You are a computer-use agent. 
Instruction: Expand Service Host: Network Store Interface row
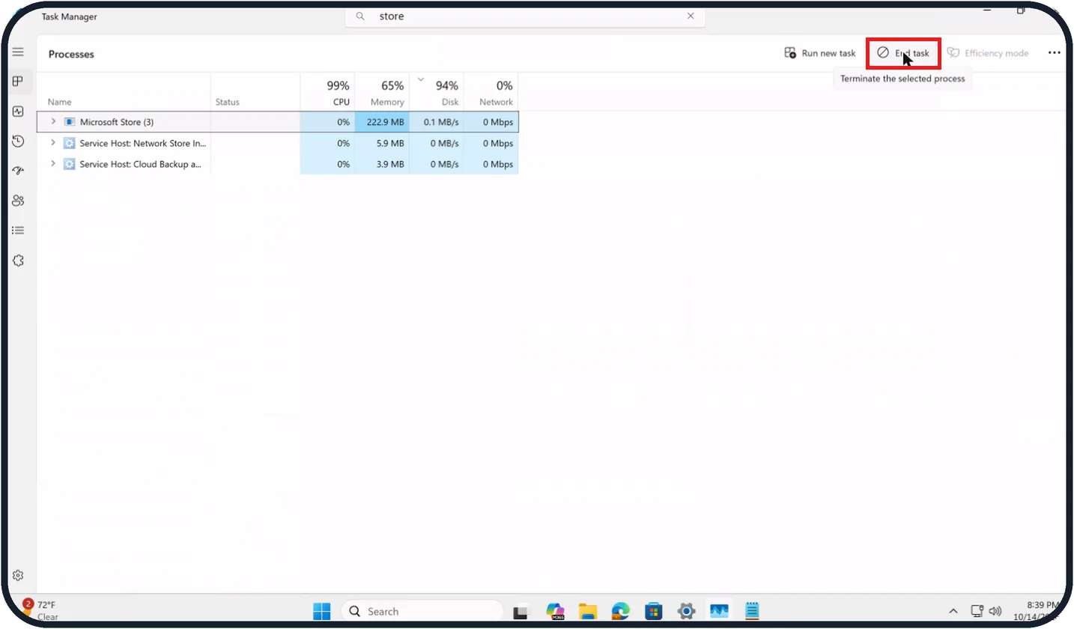tap(53, 142)
